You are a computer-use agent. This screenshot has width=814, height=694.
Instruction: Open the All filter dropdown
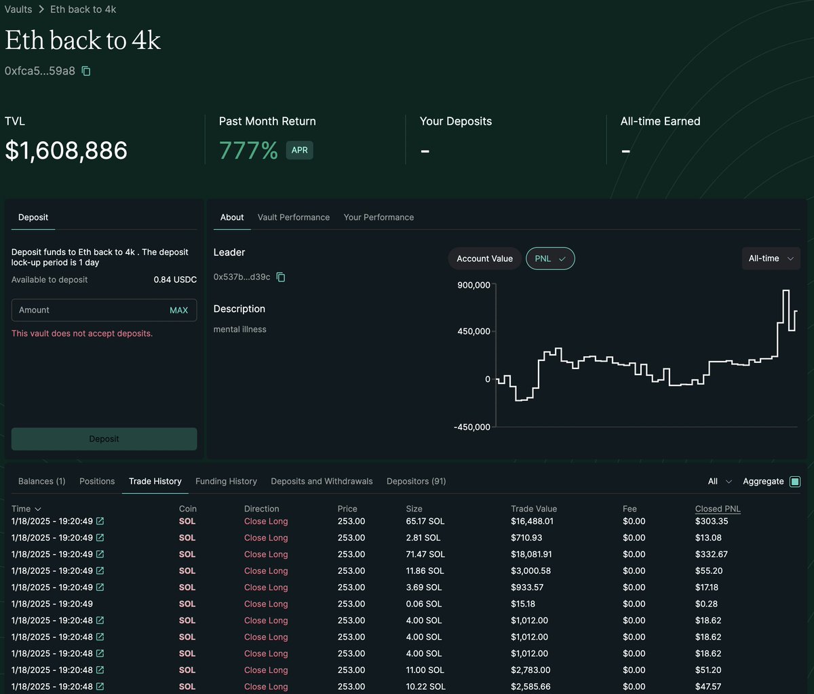[720, 481]
